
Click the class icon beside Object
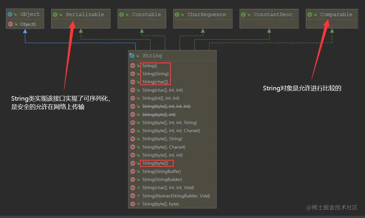10,14
